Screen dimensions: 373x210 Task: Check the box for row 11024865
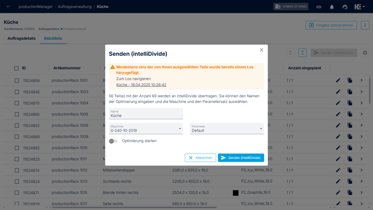click(x=17, y=114)
